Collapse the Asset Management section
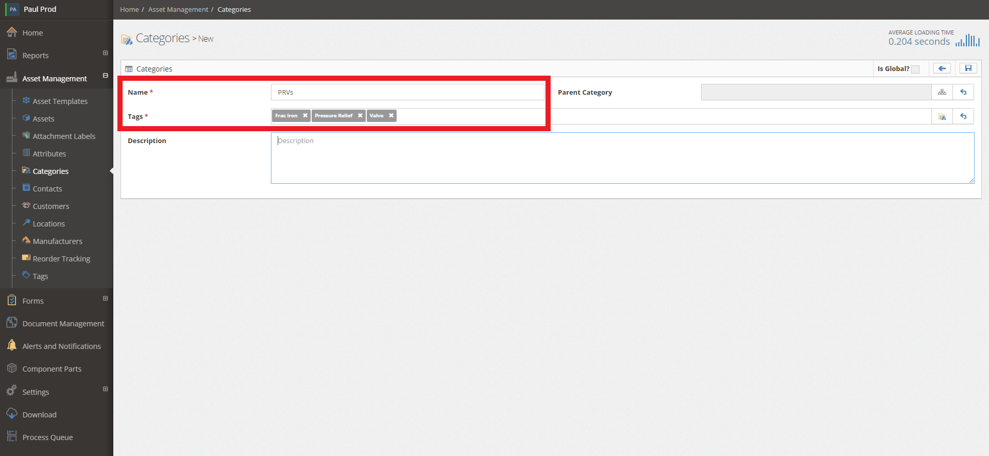Viewport: 989px width, 456px height. tap(105, 76)
